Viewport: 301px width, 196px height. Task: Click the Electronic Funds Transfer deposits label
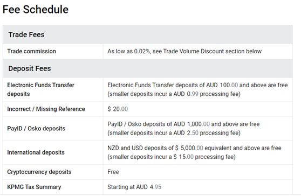(40, 89)
